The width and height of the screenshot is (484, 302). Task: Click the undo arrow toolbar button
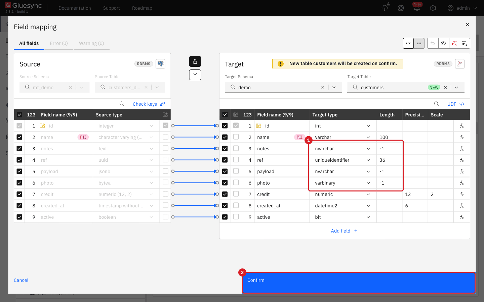tap(433, 43)
